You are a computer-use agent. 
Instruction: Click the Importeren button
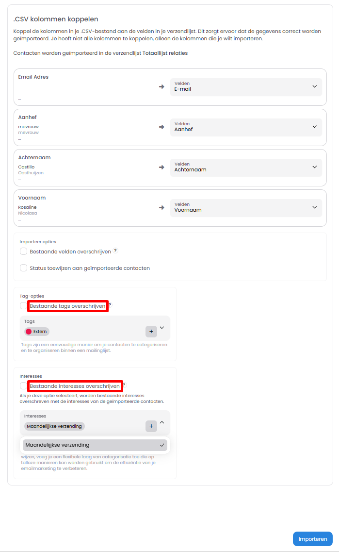[313, 539]
